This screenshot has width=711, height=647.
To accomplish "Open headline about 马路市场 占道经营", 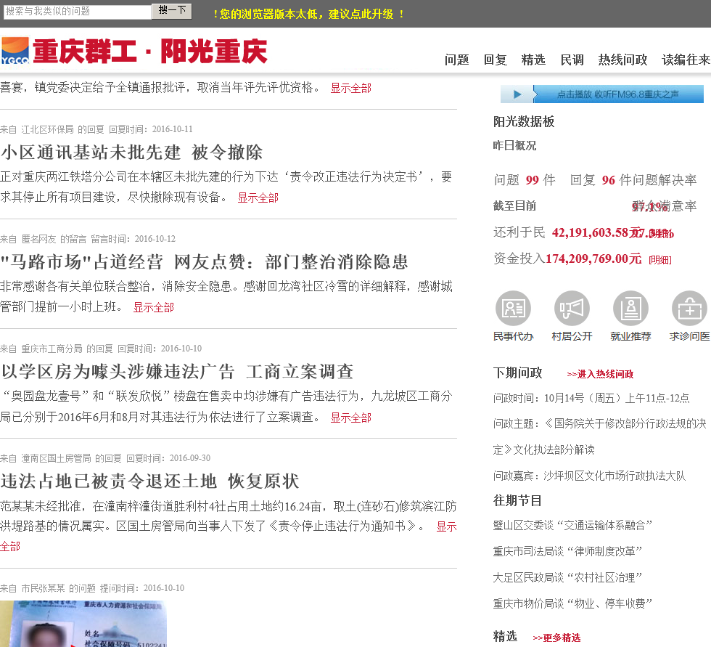I will [x=204, y=262].
